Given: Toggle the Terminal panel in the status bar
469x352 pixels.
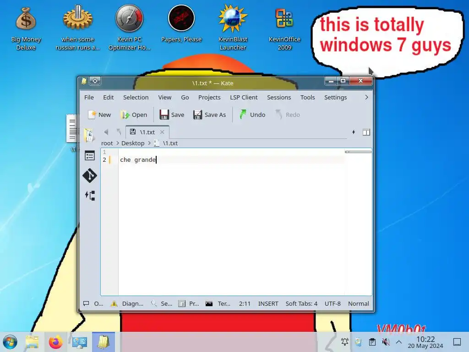Looking at the screenshot, I should click(x=218, y=303).
